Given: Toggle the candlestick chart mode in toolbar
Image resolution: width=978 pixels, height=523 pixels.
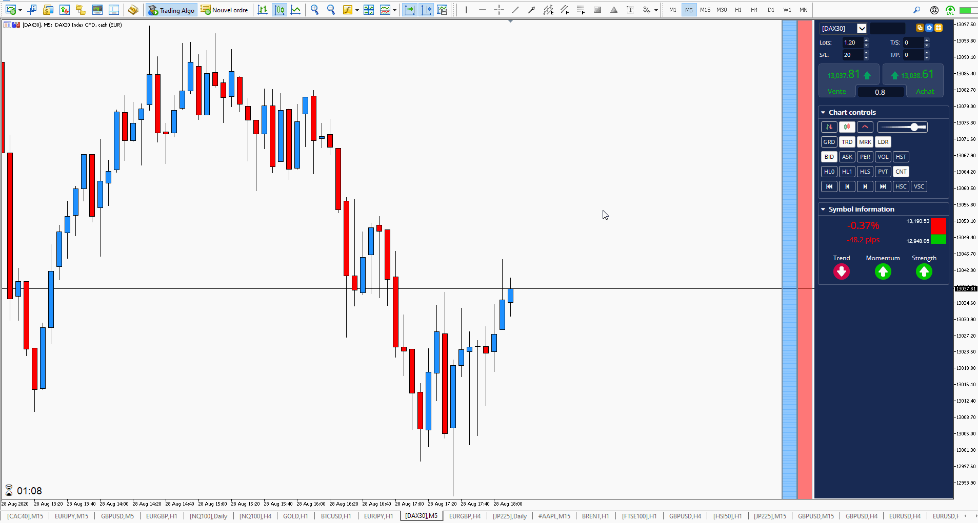Looking at the screenshot, I should pyautogui.click(x=280, y=10).
